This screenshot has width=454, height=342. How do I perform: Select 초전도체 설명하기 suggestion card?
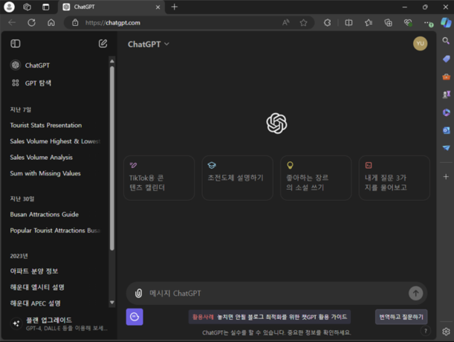tap(238, 178)
